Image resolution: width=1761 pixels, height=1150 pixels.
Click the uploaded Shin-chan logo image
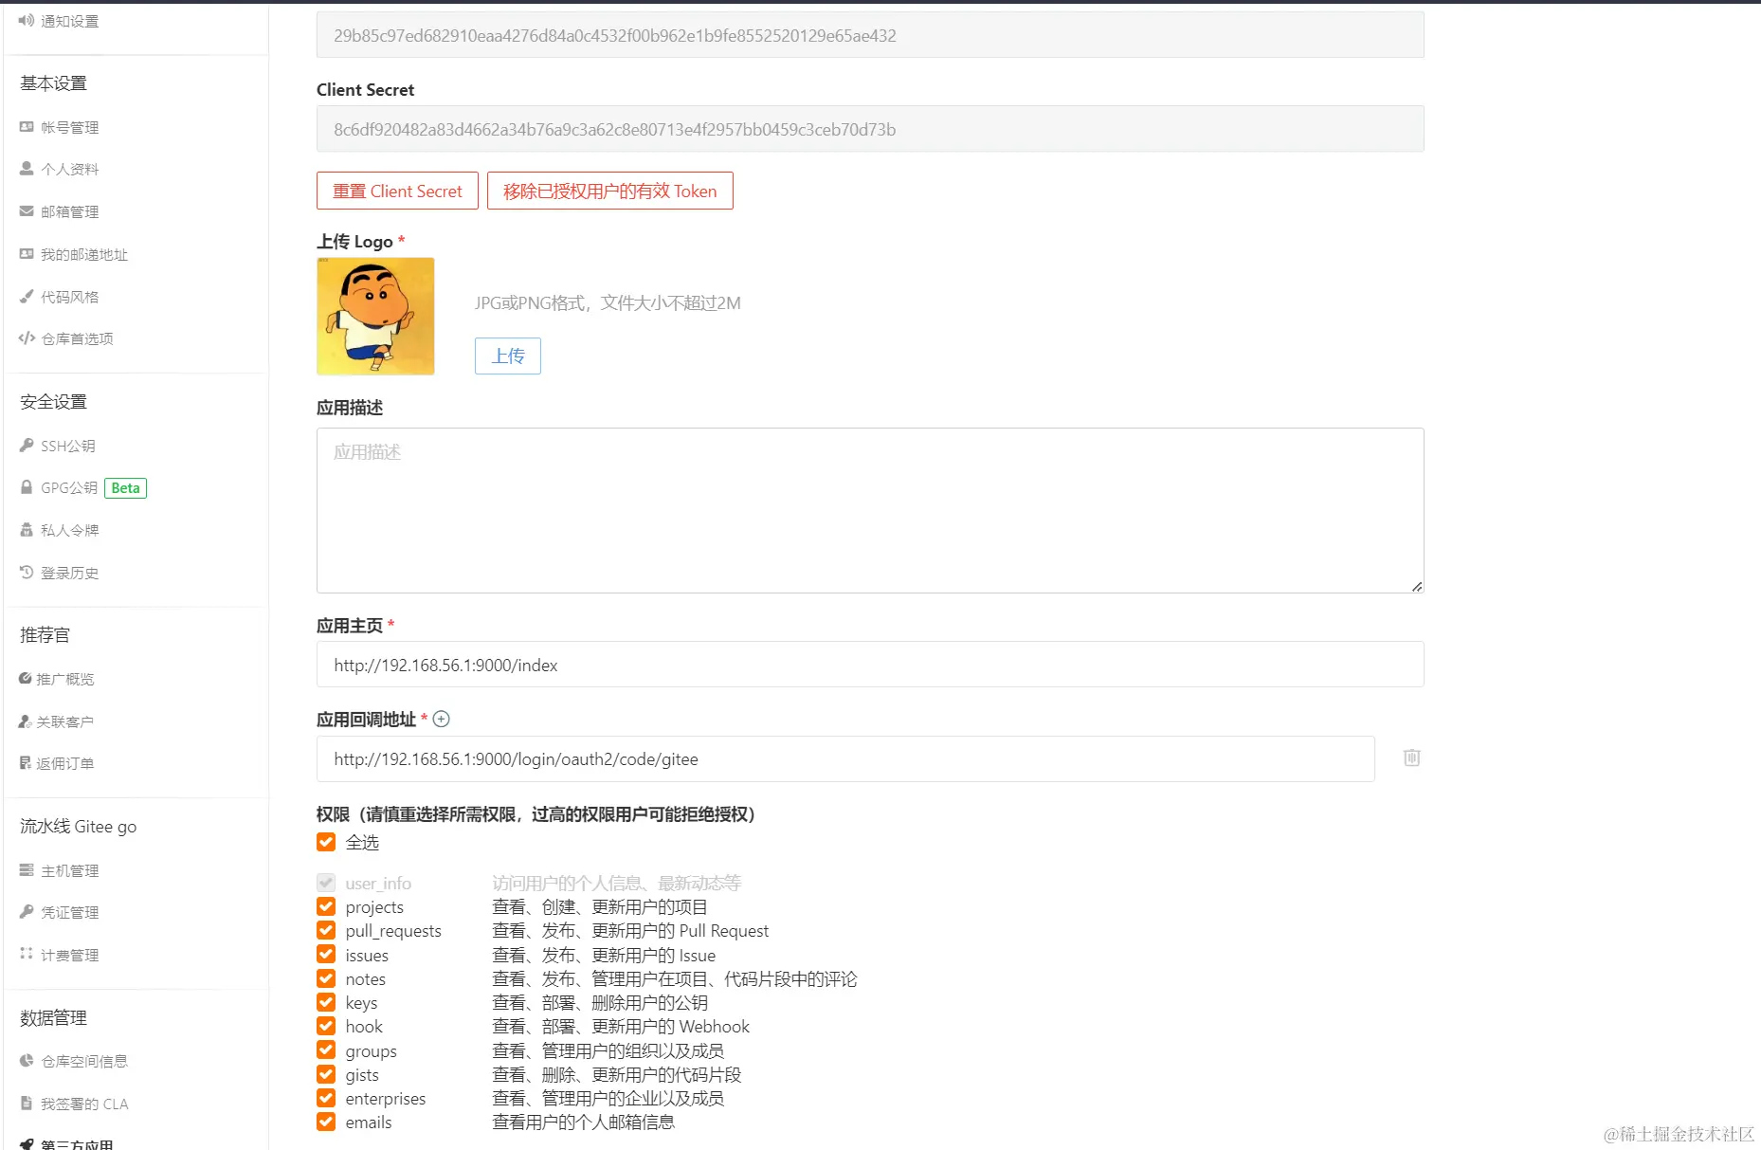pos(374,317)
